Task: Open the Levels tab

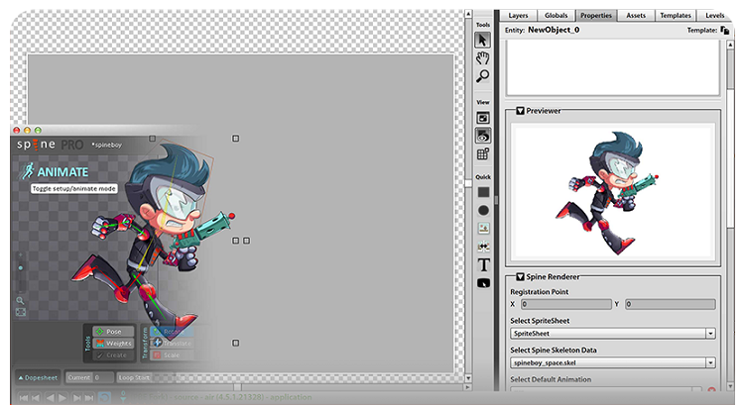Action: [x=714, y=16]
